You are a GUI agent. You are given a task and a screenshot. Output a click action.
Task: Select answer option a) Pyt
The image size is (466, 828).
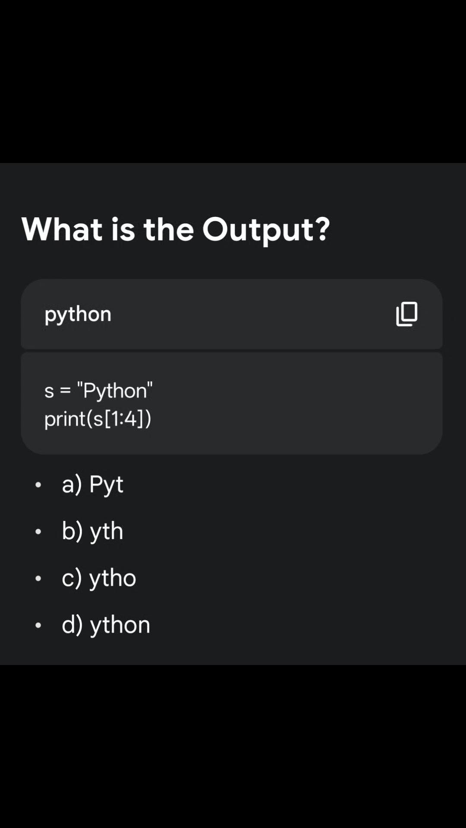(92, 484)
